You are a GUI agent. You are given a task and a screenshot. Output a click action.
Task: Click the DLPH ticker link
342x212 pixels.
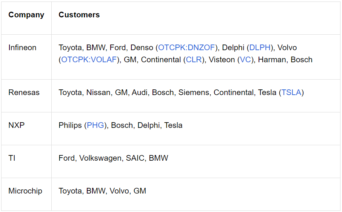[260, 48]
